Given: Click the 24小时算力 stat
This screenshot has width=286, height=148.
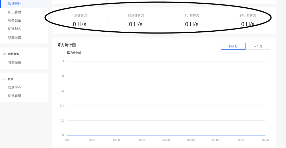Looking at the screenshot, I should 248,20.
